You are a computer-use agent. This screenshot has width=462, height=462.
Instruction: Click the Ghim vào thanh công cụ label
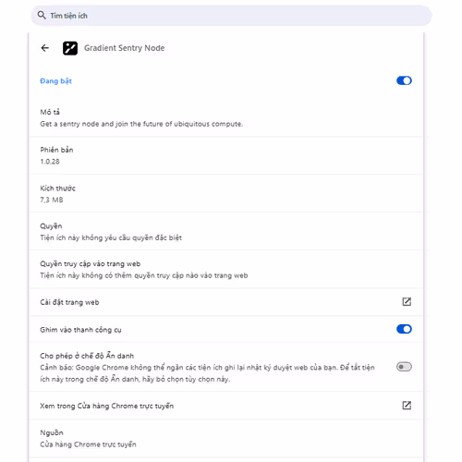(x=80, y=330)
